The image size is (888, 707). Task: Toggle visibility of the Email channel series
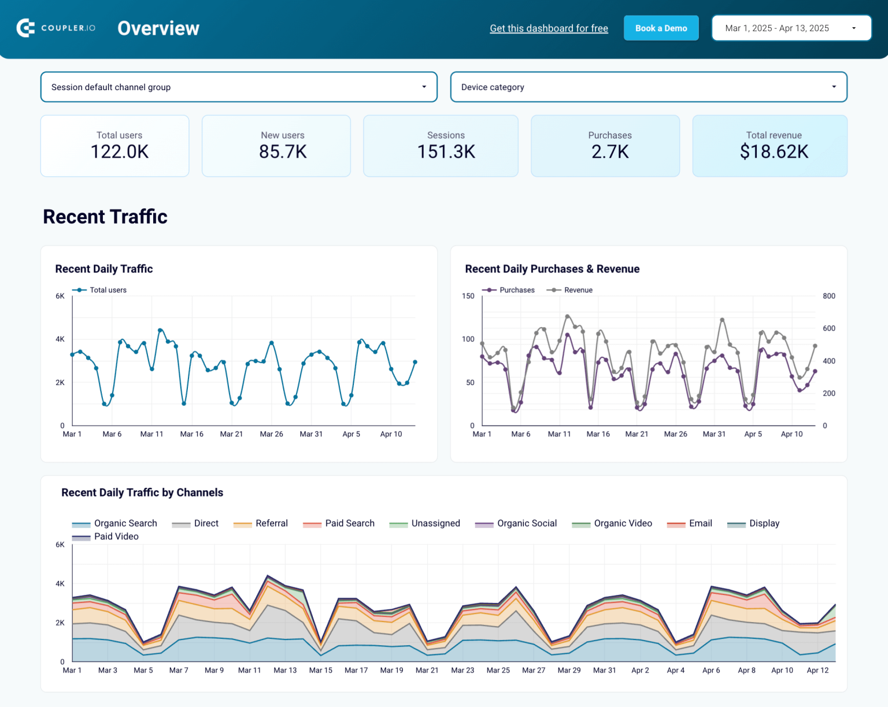pos(675,523)
